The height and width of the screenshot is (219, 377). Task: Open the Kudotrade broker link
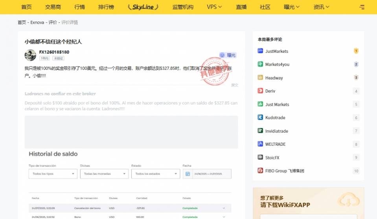[x=275, y=117]
